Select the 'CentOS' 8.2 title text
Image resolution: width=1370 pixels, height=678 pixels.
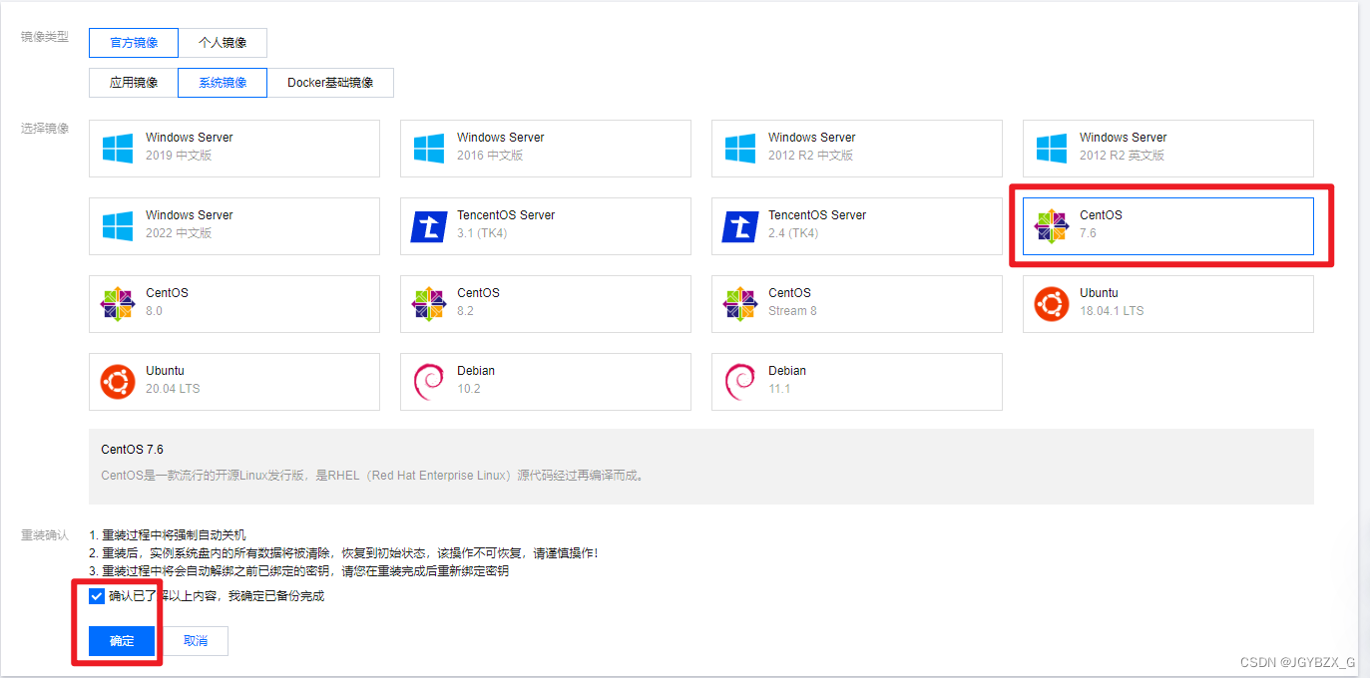(x=478, y=293)
